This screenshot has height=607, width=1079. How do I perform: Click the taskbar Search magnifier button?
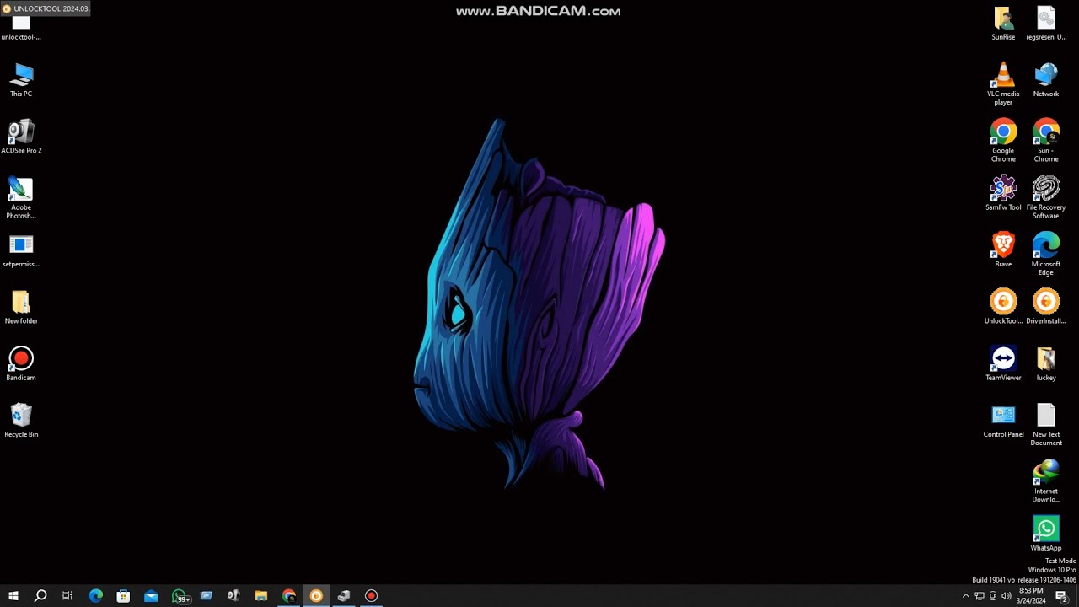(40, 596)
